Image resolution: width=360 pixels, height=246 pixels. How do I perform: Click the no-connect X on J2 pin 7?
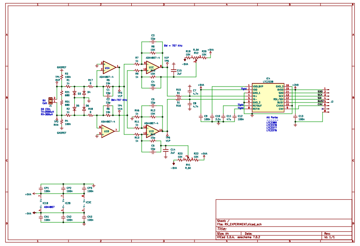323,109
